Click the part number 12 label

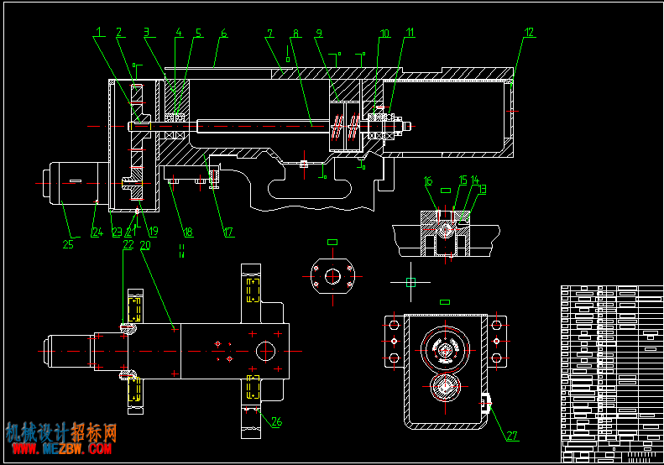coord(529,32)
